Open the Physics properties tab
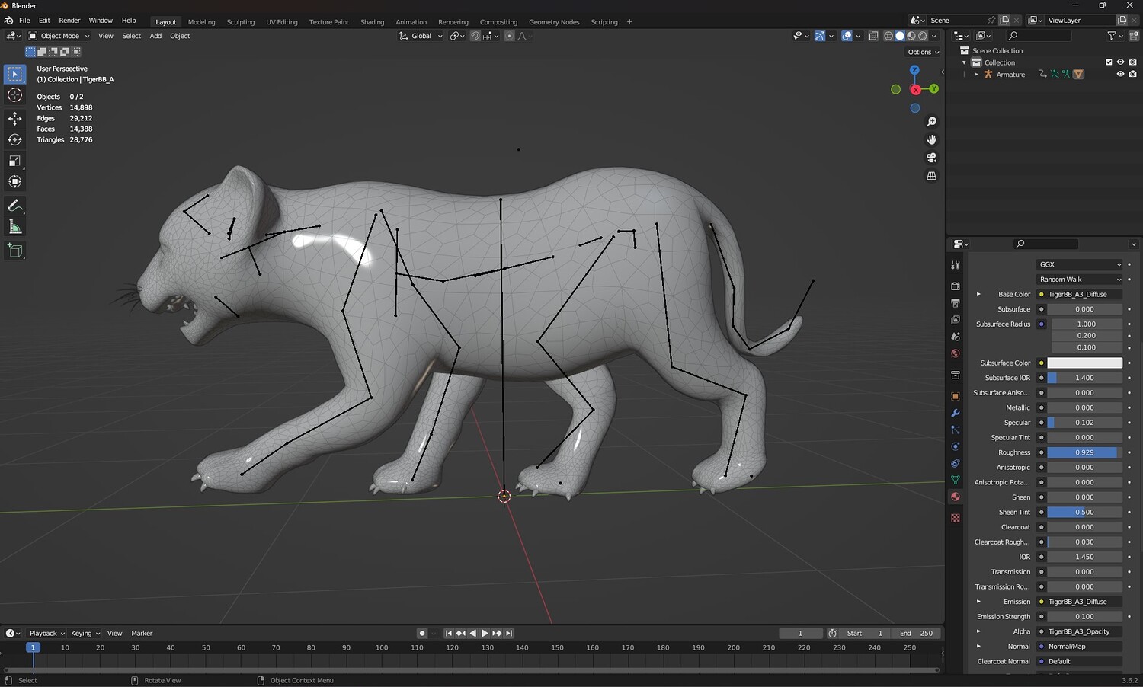 click(x=956, y=446)
